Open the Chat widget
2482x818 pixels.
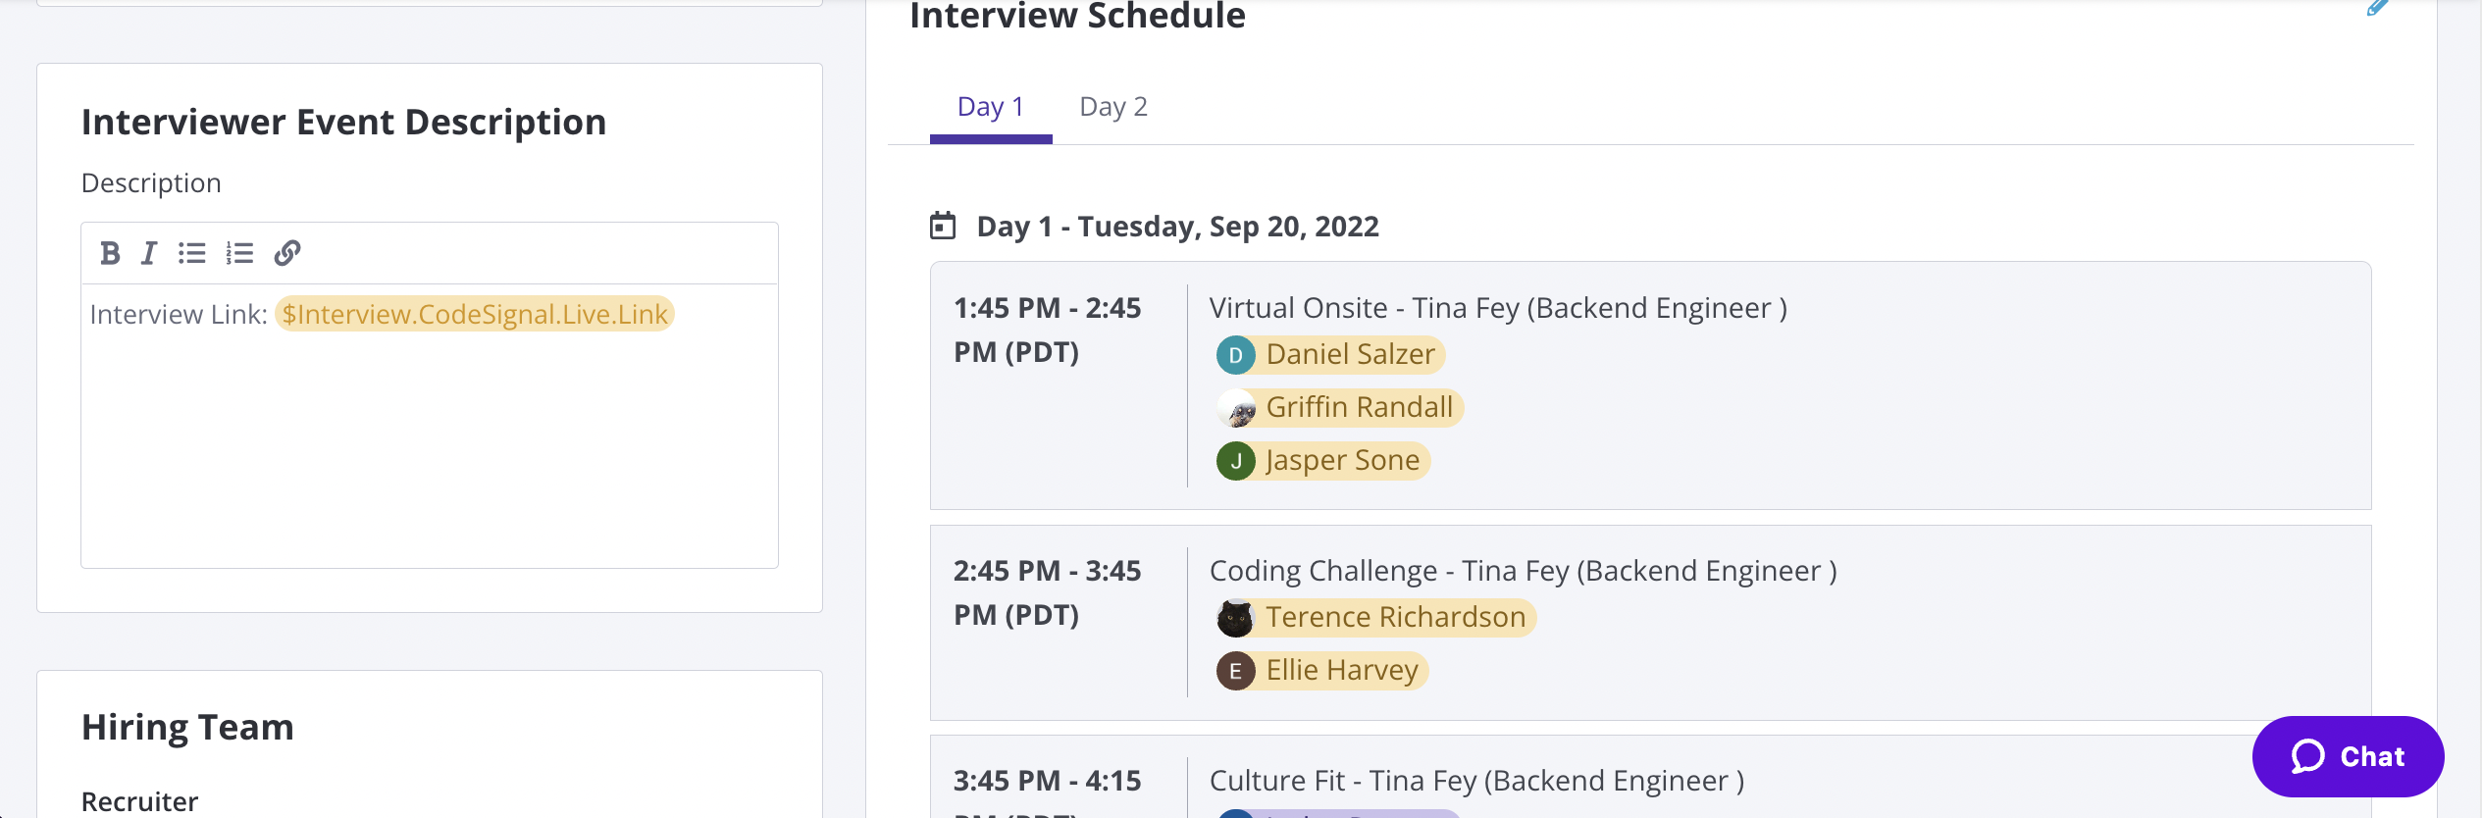coord(2348,756)
